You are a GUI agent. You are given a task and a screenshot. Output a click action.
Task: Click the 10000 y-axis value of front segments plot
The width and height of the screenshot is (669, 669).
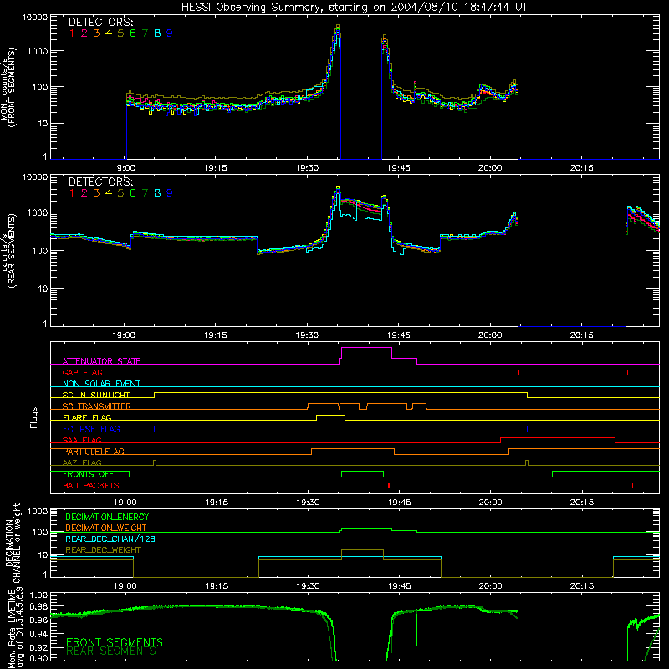(x=35, y=17)
